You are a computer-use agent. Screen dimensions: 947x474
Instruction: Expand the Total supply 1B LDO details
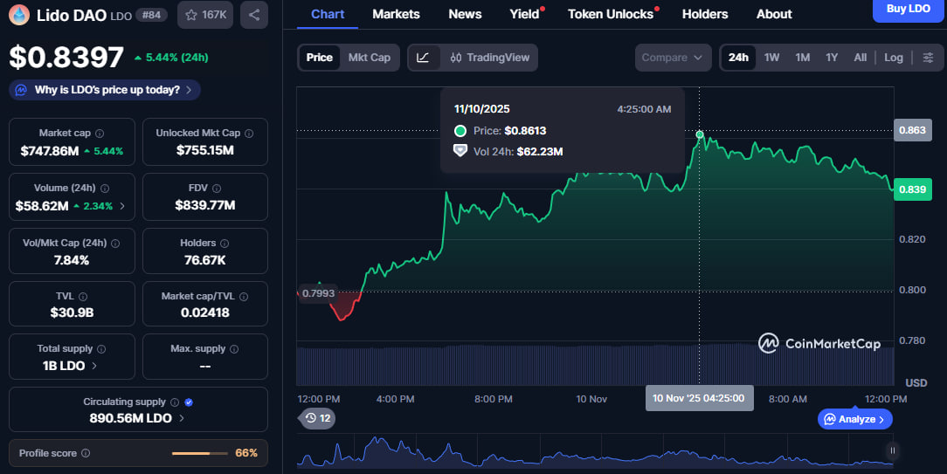click(x=70, y=366)
